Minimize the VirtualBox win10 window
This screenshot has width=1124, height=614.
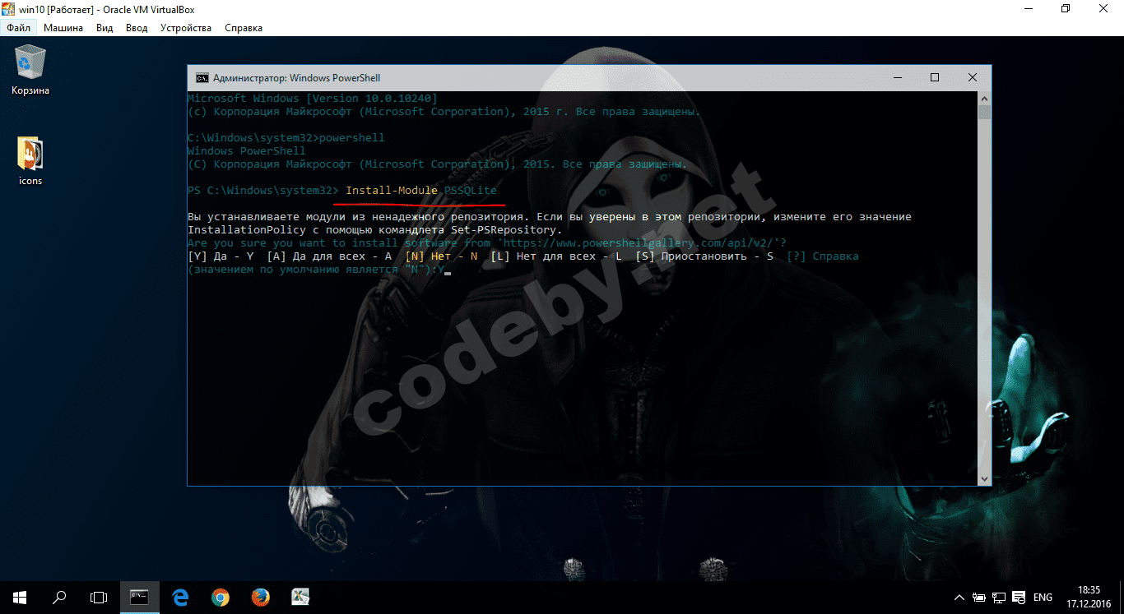tap(1028, 9)
